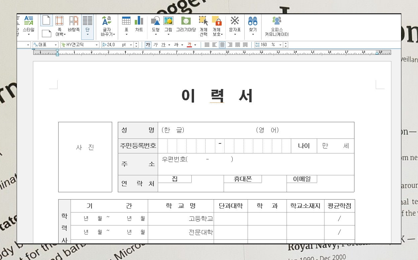Apply red font color 가
Screen dimensions: 418x260
(x=189, y=45)
